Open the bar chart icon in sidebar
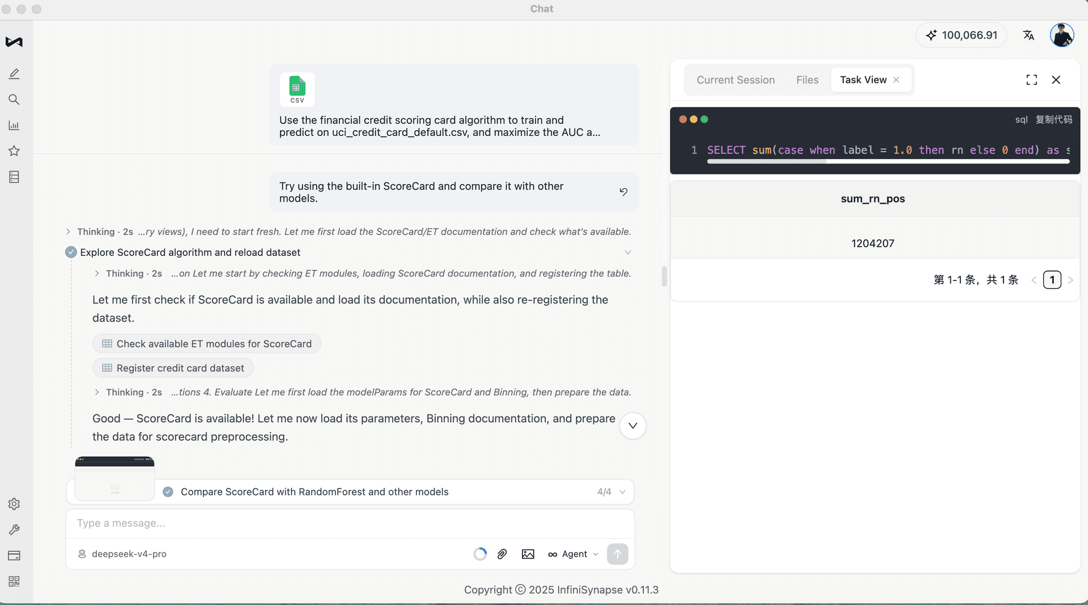This screenshot has width=1088, height=605. tap(14, 125)
